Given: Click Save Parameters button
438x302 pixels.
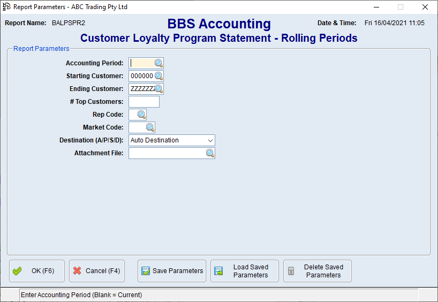Looking at the screenshot, I should pos(172,271).
